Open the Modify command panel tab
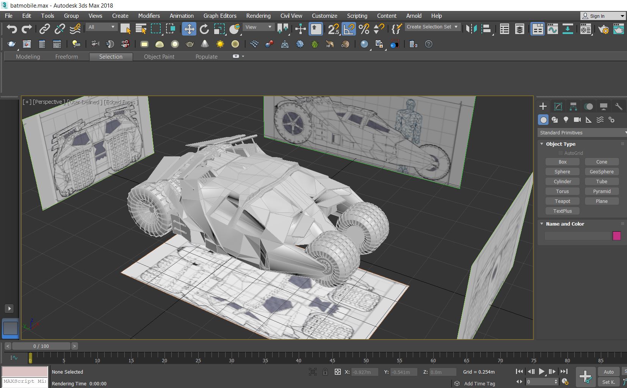 click(x=558, y=106)
